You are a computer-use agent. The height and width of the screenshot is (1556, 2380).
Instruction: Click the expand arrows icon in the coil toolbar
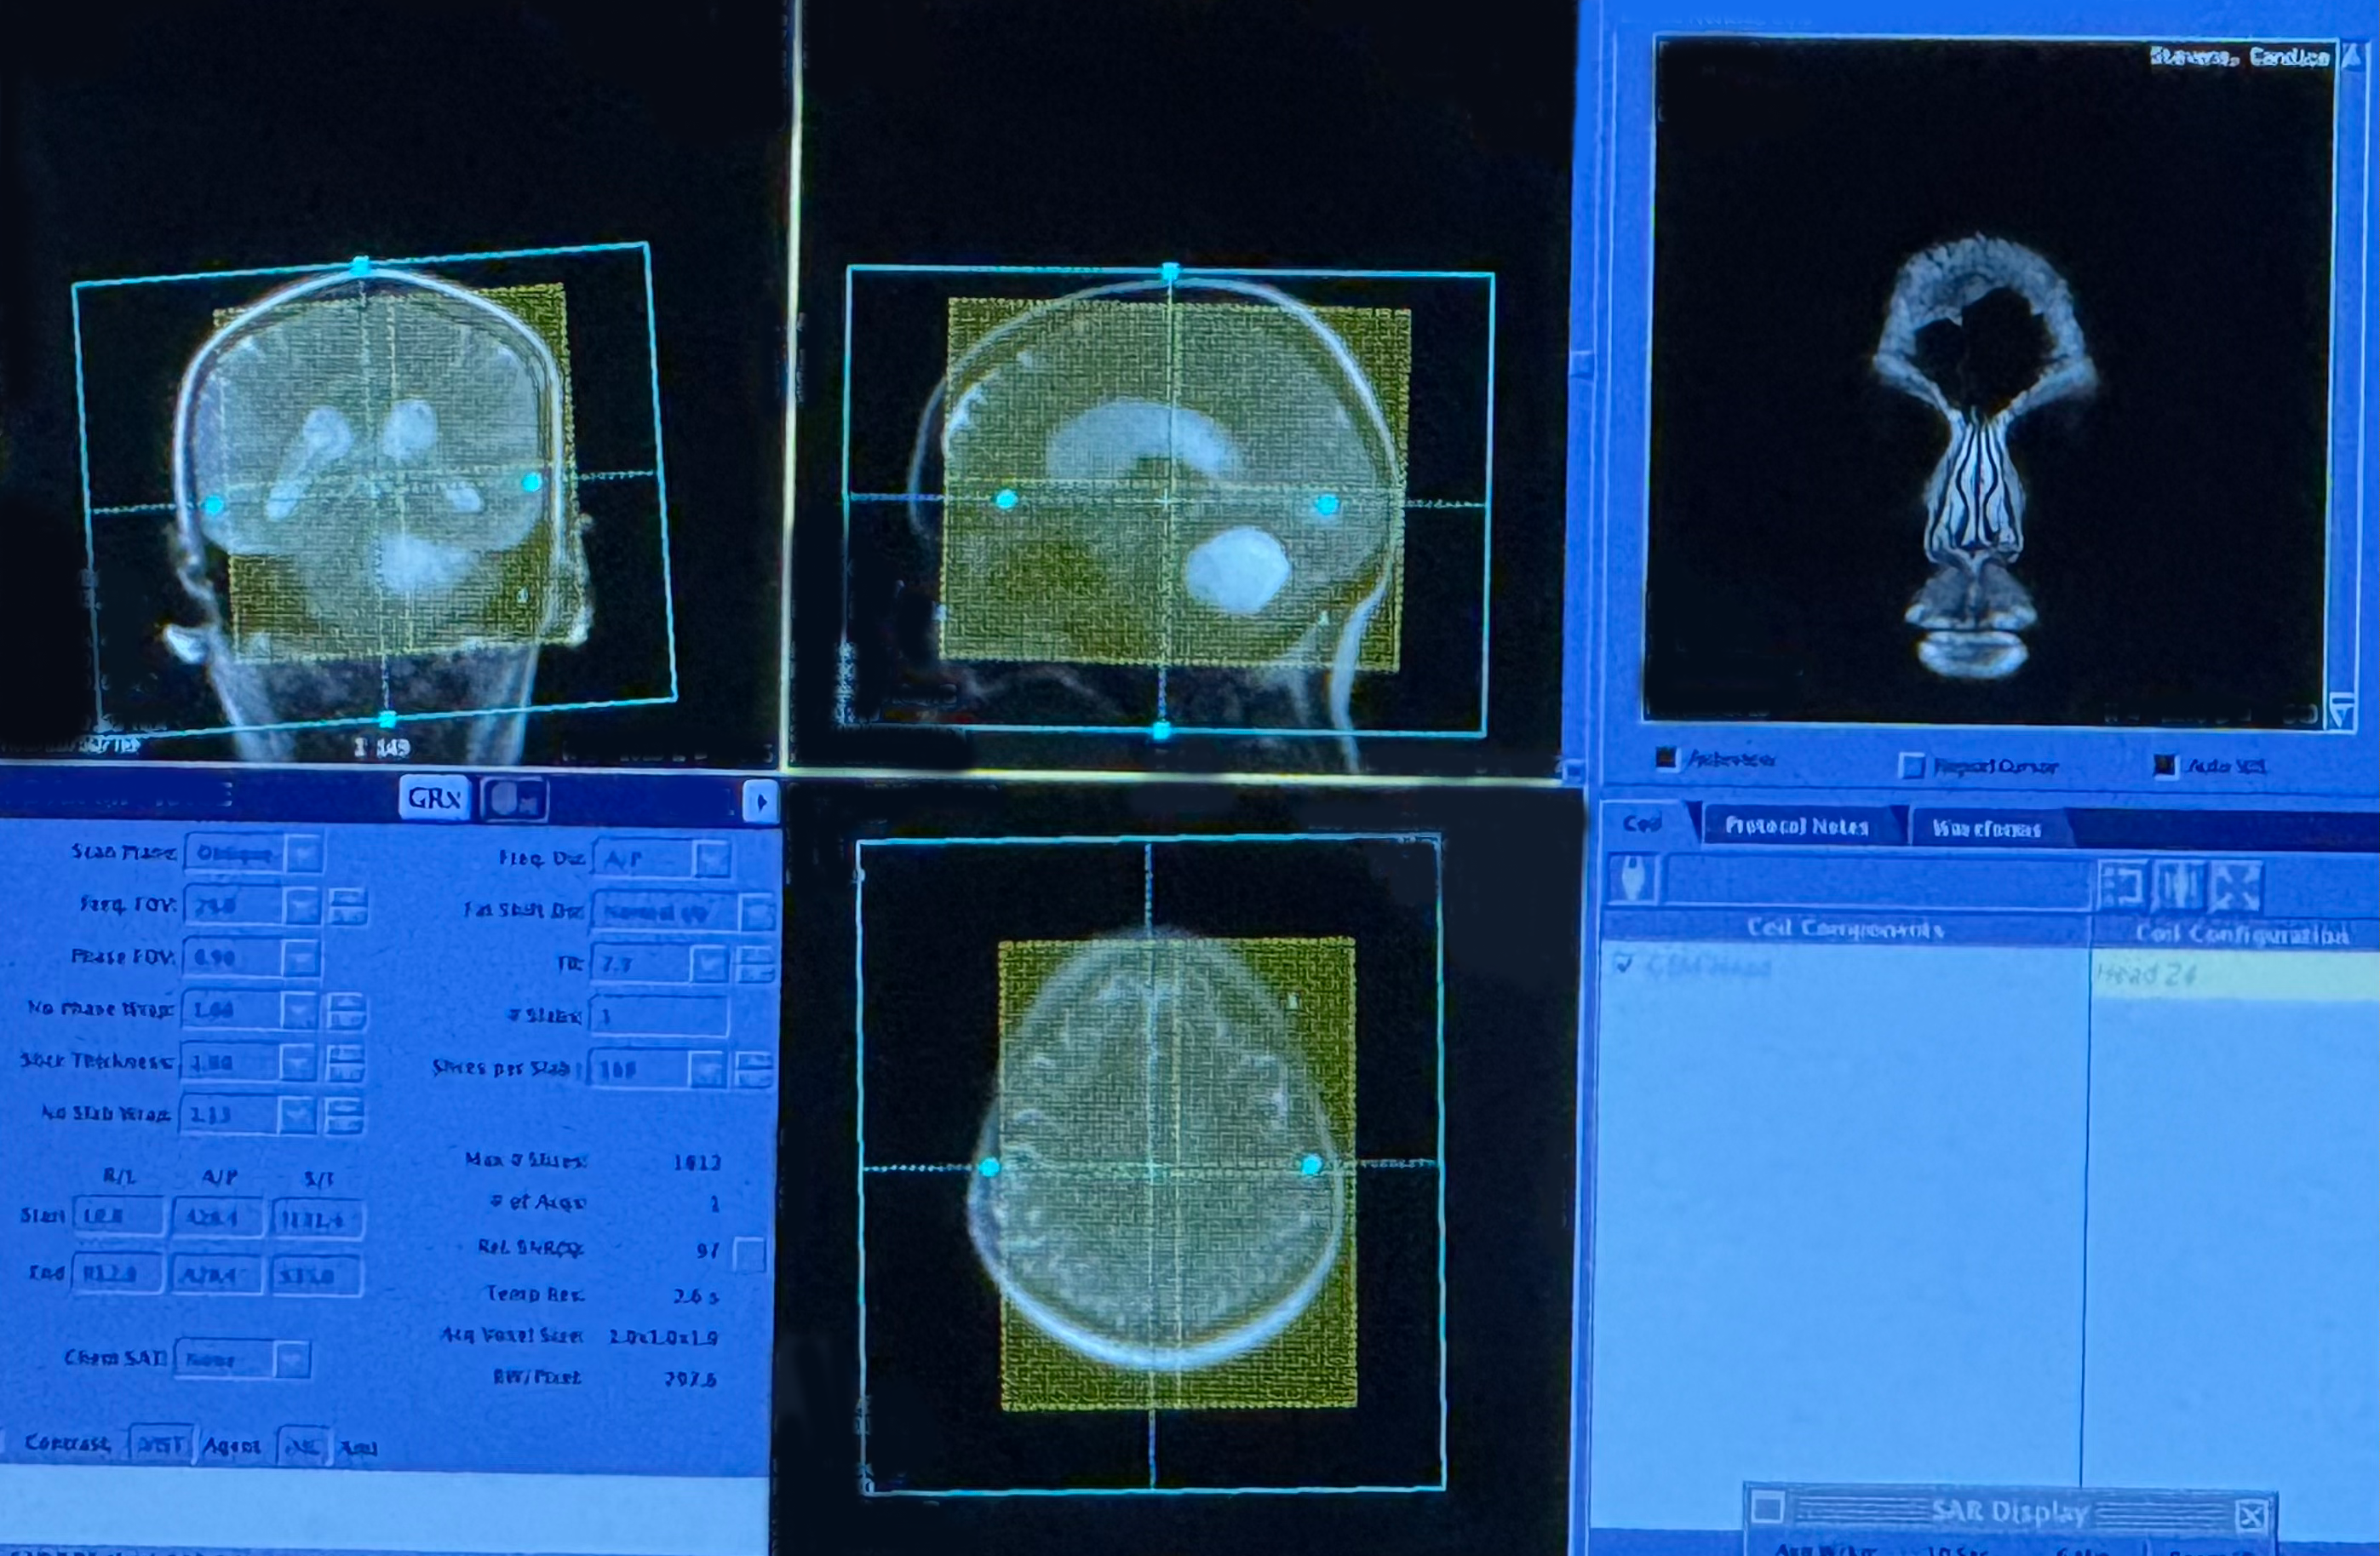[2236, 887]
